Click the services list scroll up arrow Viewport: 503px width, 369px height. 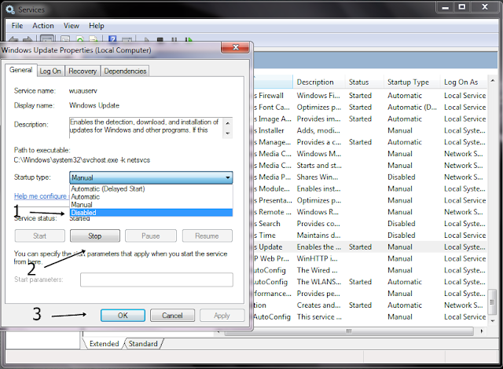pyautogui.click(x=493, y=80)
